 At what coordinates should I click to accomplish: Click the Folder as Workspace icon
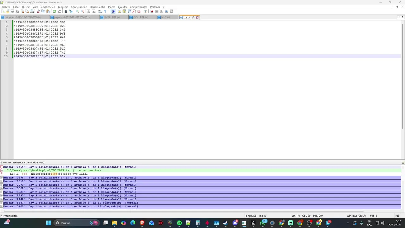pos(139,11)
